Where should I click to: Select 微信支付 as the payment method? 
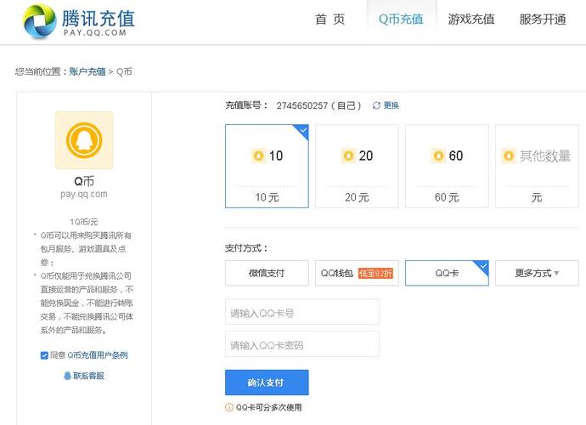point(267,273)
